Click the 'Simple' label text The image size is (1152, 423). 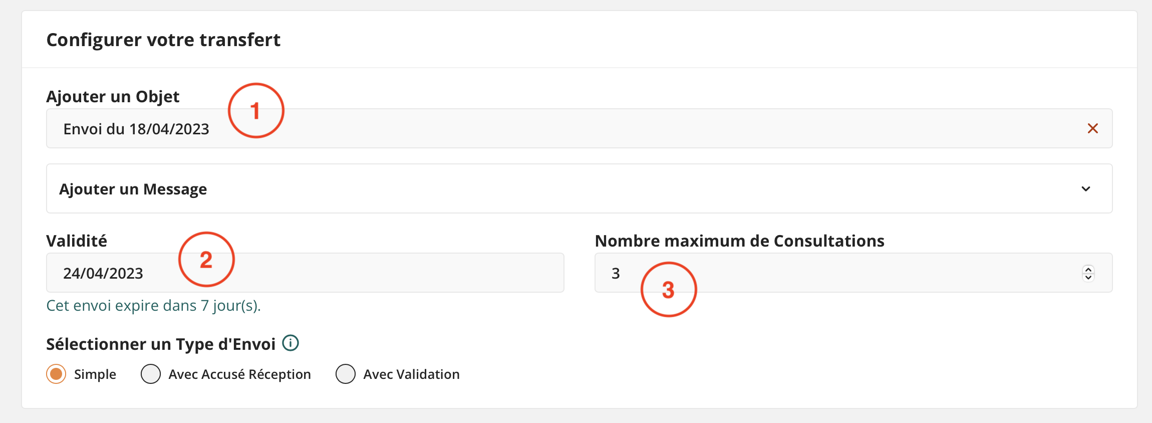coord(95,374)
